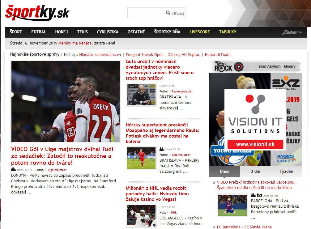Open the Habera&Team link
Image resolution: width=311 pixels, height=229 pixels.
pos(218,54)
